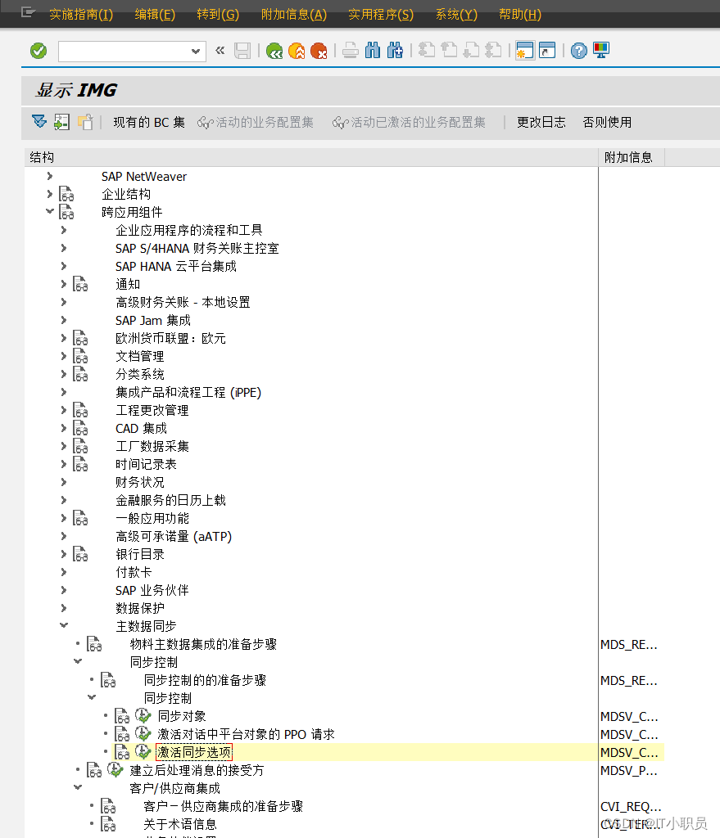Open the 附加信息(A) menu
Screen dimensions: 720x838
point(294,15)
